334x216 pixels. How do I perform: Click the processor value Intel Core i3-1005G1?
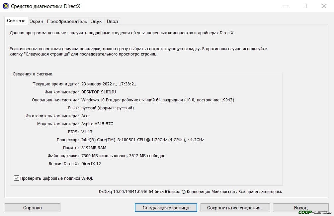142,140
